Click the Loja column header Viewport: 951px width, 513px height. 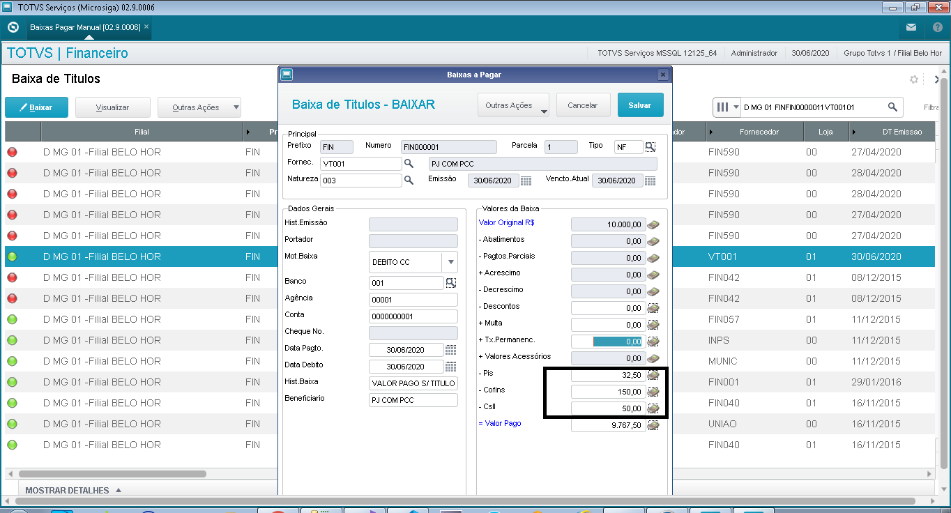pyautogui.click(x=825, y=132)
